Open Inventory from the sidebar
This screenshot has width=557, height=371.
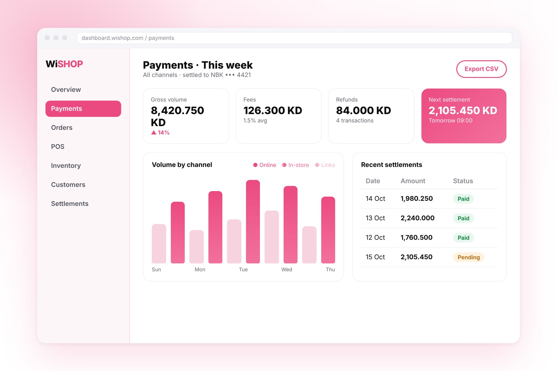pyautogui.click(x=83, y=166)
